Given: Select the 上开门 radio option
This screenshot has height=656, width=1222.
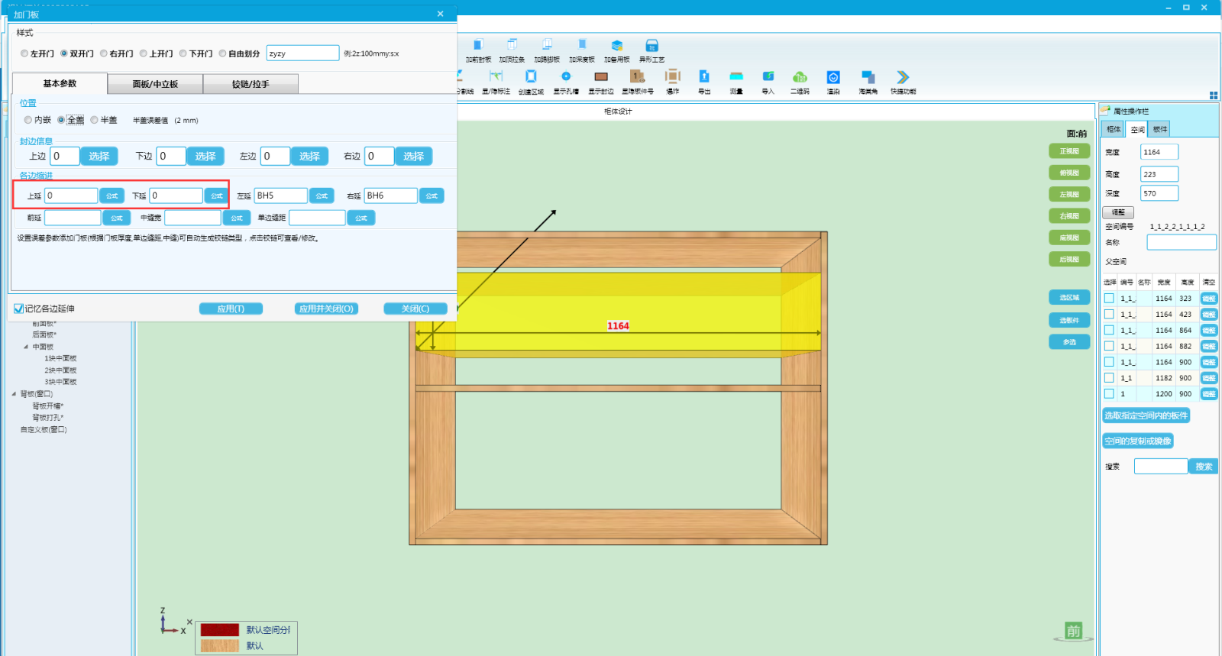Looking at the screenshot, I should click(144, 53).
